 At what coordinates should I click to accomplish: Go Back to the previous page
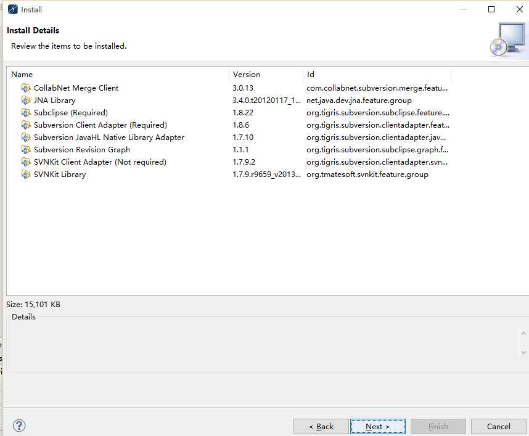[x=321, y=427]
